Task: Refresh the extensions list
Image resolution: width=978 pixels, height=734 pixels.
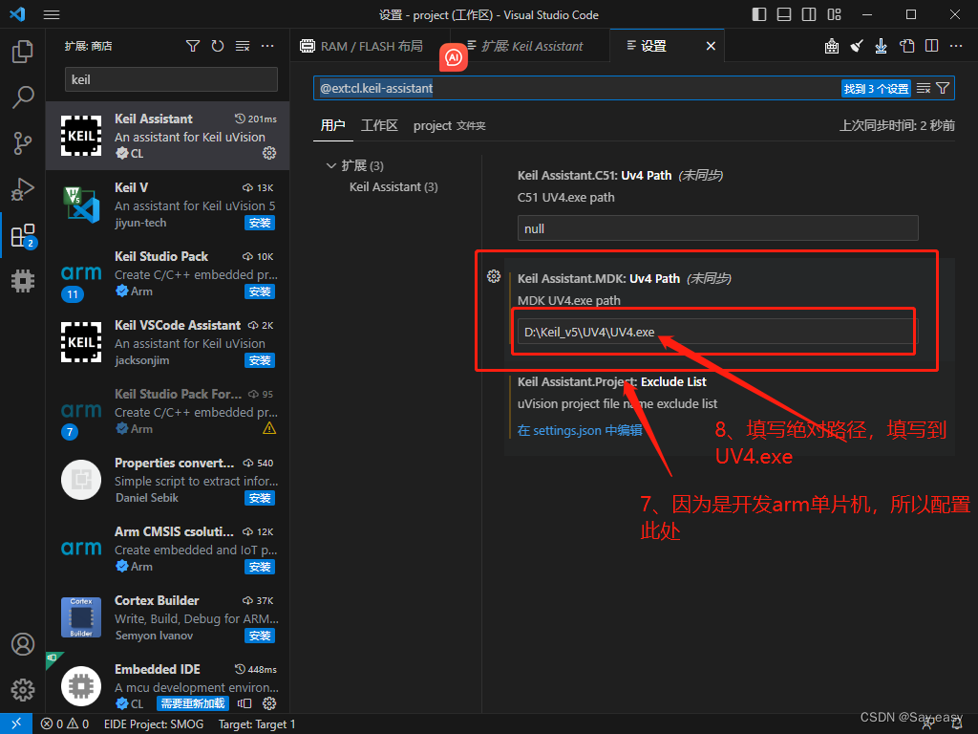Action: click(217, 46)
